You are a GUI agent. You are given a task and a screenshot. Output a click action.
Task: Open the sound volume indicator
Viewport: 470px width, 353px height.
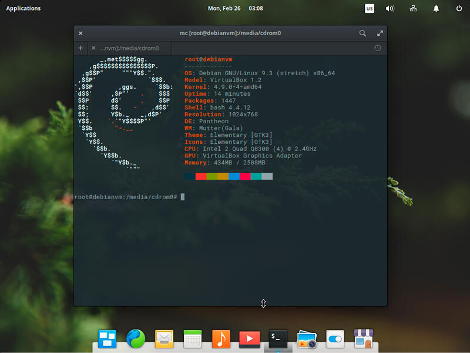pos(390,8)
